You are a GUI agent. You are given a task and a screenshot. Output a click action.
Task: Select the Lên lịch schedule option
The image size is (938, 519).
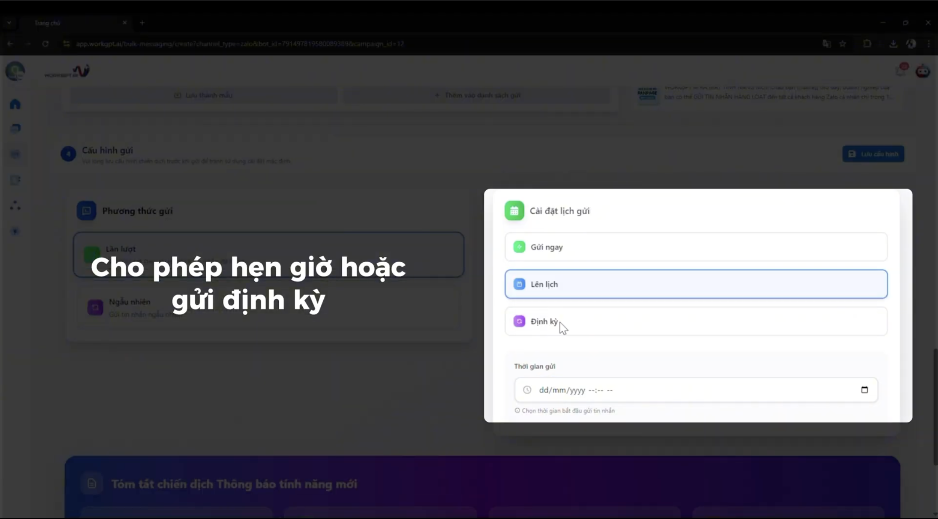point(696,284)
